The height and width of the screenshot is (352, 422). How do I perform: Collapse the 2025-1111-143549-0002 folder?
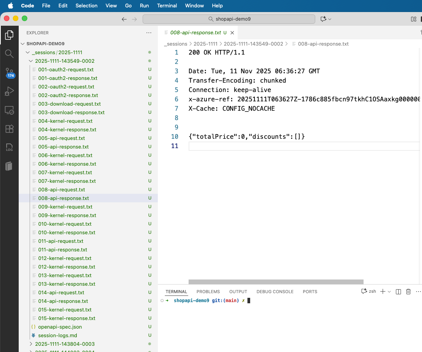tap(65, 61)
